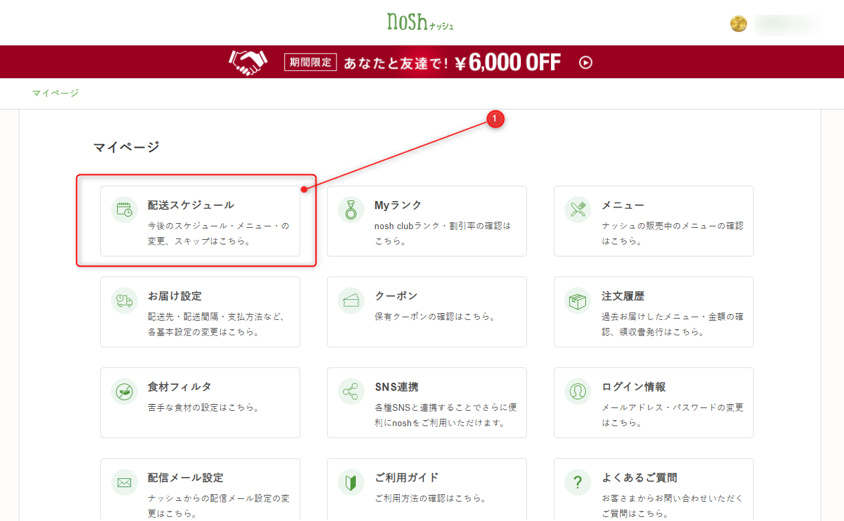Click the menu fork and knife icon

point(578,210)
